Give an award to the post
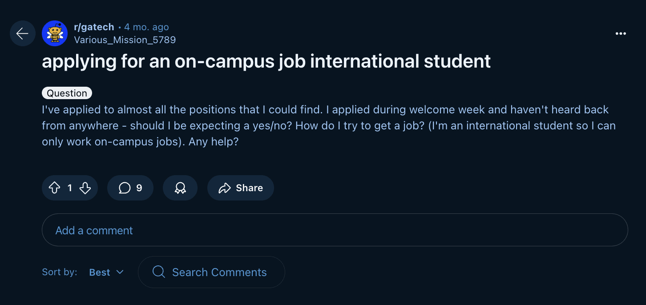The image size is (646, 305). click(180, 188)
